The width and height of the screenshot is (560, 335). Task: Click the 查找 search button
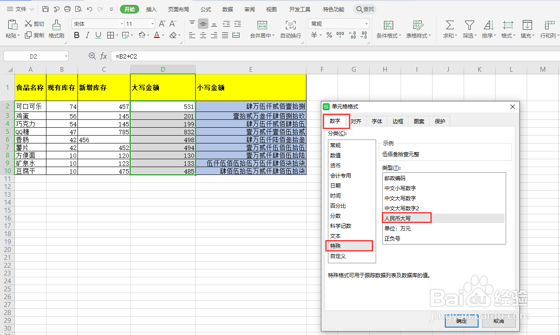[365, 9]
